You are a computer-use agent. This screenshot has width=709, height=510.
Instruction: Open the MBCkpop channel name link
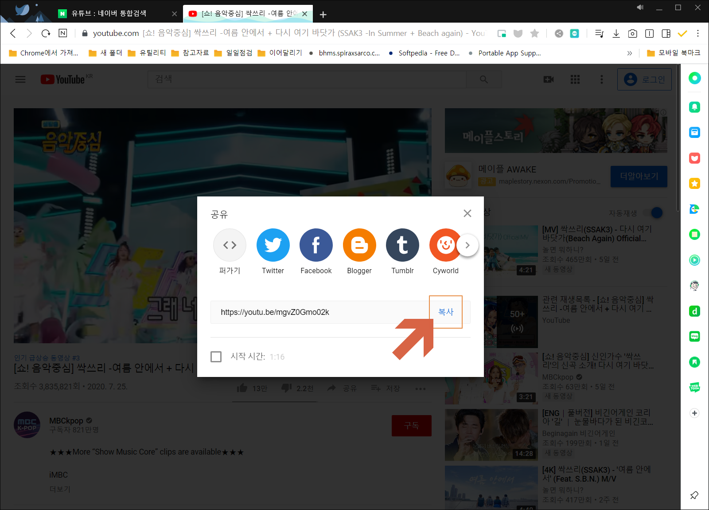pos(66,420)
